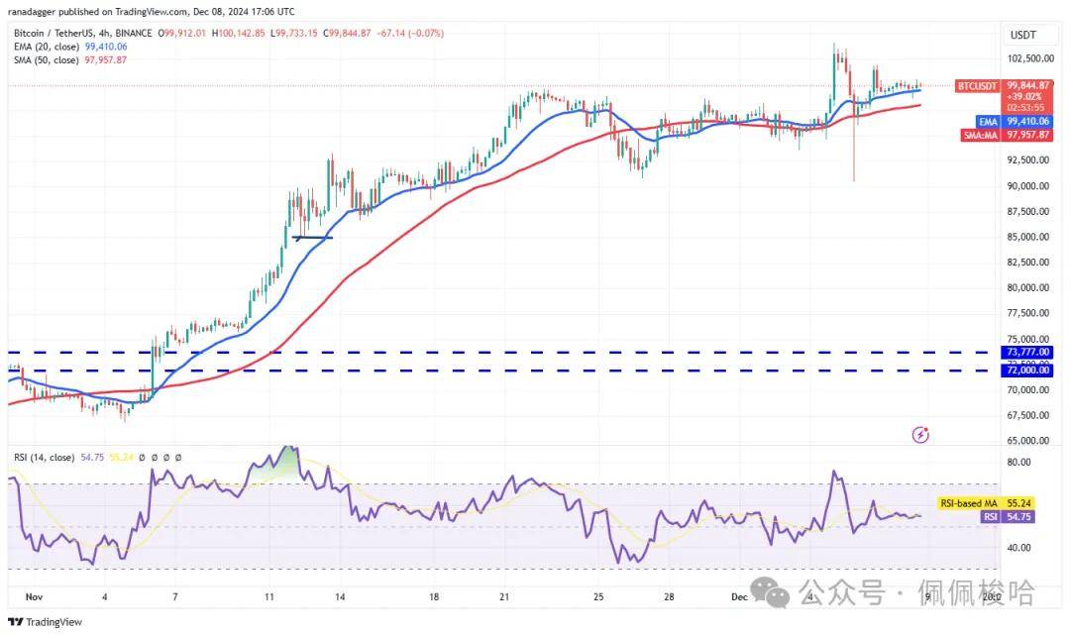The height and width of the screenshot is (636, 1070).
Task: Click the yellow RSI-based MA tag
Action: tap(986, 503)
